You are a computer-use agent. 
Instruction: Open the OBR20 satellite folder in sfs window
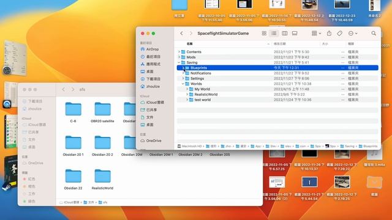(102, 112)
